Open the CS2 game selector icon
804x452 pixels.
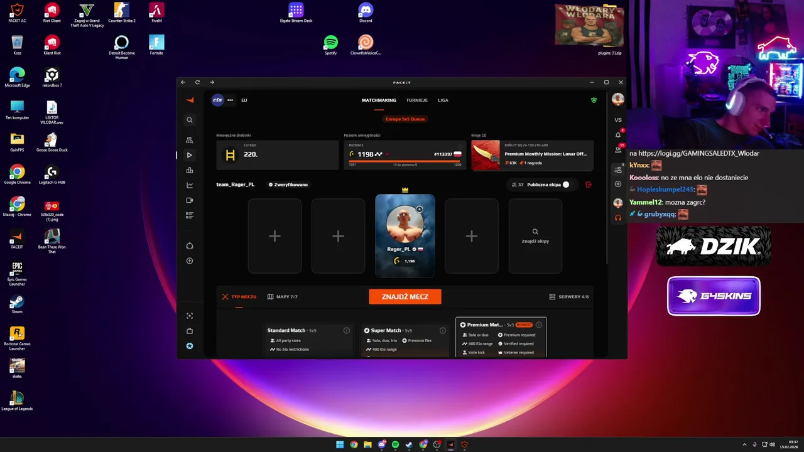pos(217,100)
